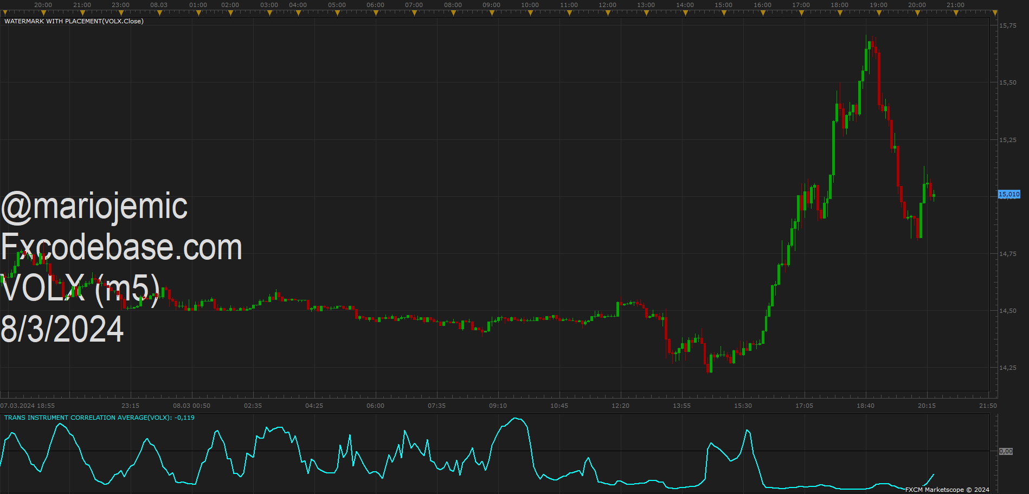This screenshot has height=494, width=1029.
Task: Select the WATERMARK WITH PLACEMENT indicator label
Action: point(74,21)
